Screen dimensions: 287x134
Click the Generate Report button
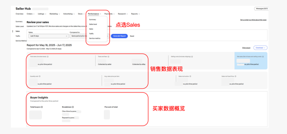click(x=119, y=36)
